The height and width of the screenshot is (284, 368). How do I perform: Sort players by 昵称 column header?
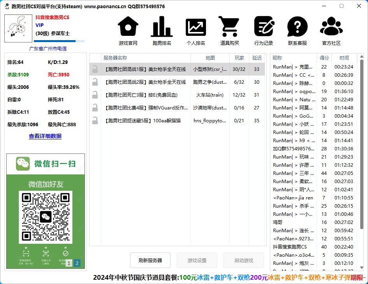(x=294, y=58)
